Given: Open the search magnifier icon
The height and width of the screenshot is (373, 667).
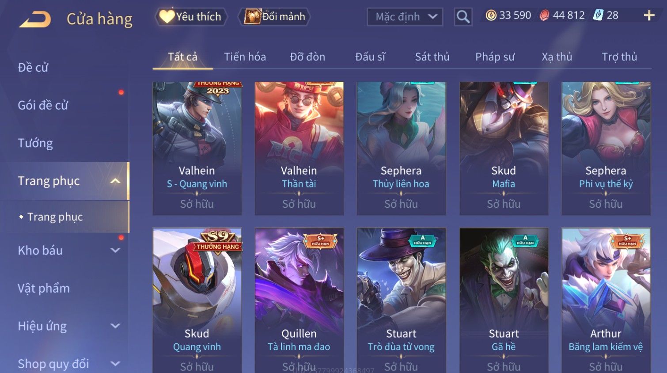Looking at the screenshot, I should [x=463, y=17].
